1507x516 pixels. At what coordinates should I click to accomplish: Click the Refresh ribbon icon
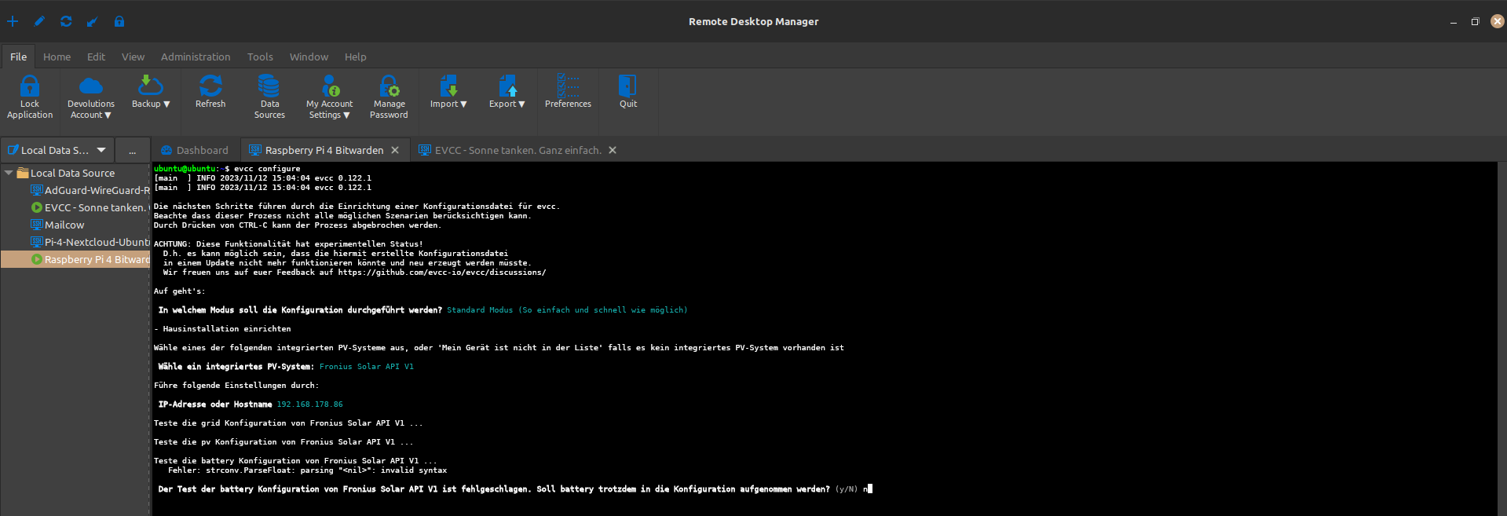click(210, 86)
